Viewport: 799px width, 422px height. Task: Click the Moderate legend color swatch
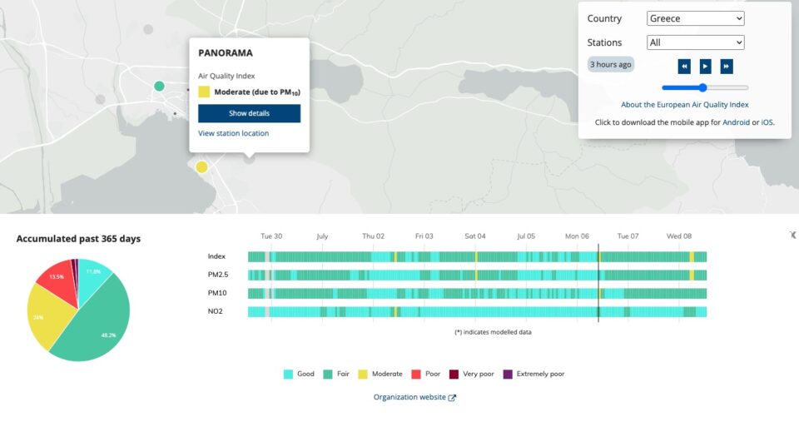click(363, 374)
